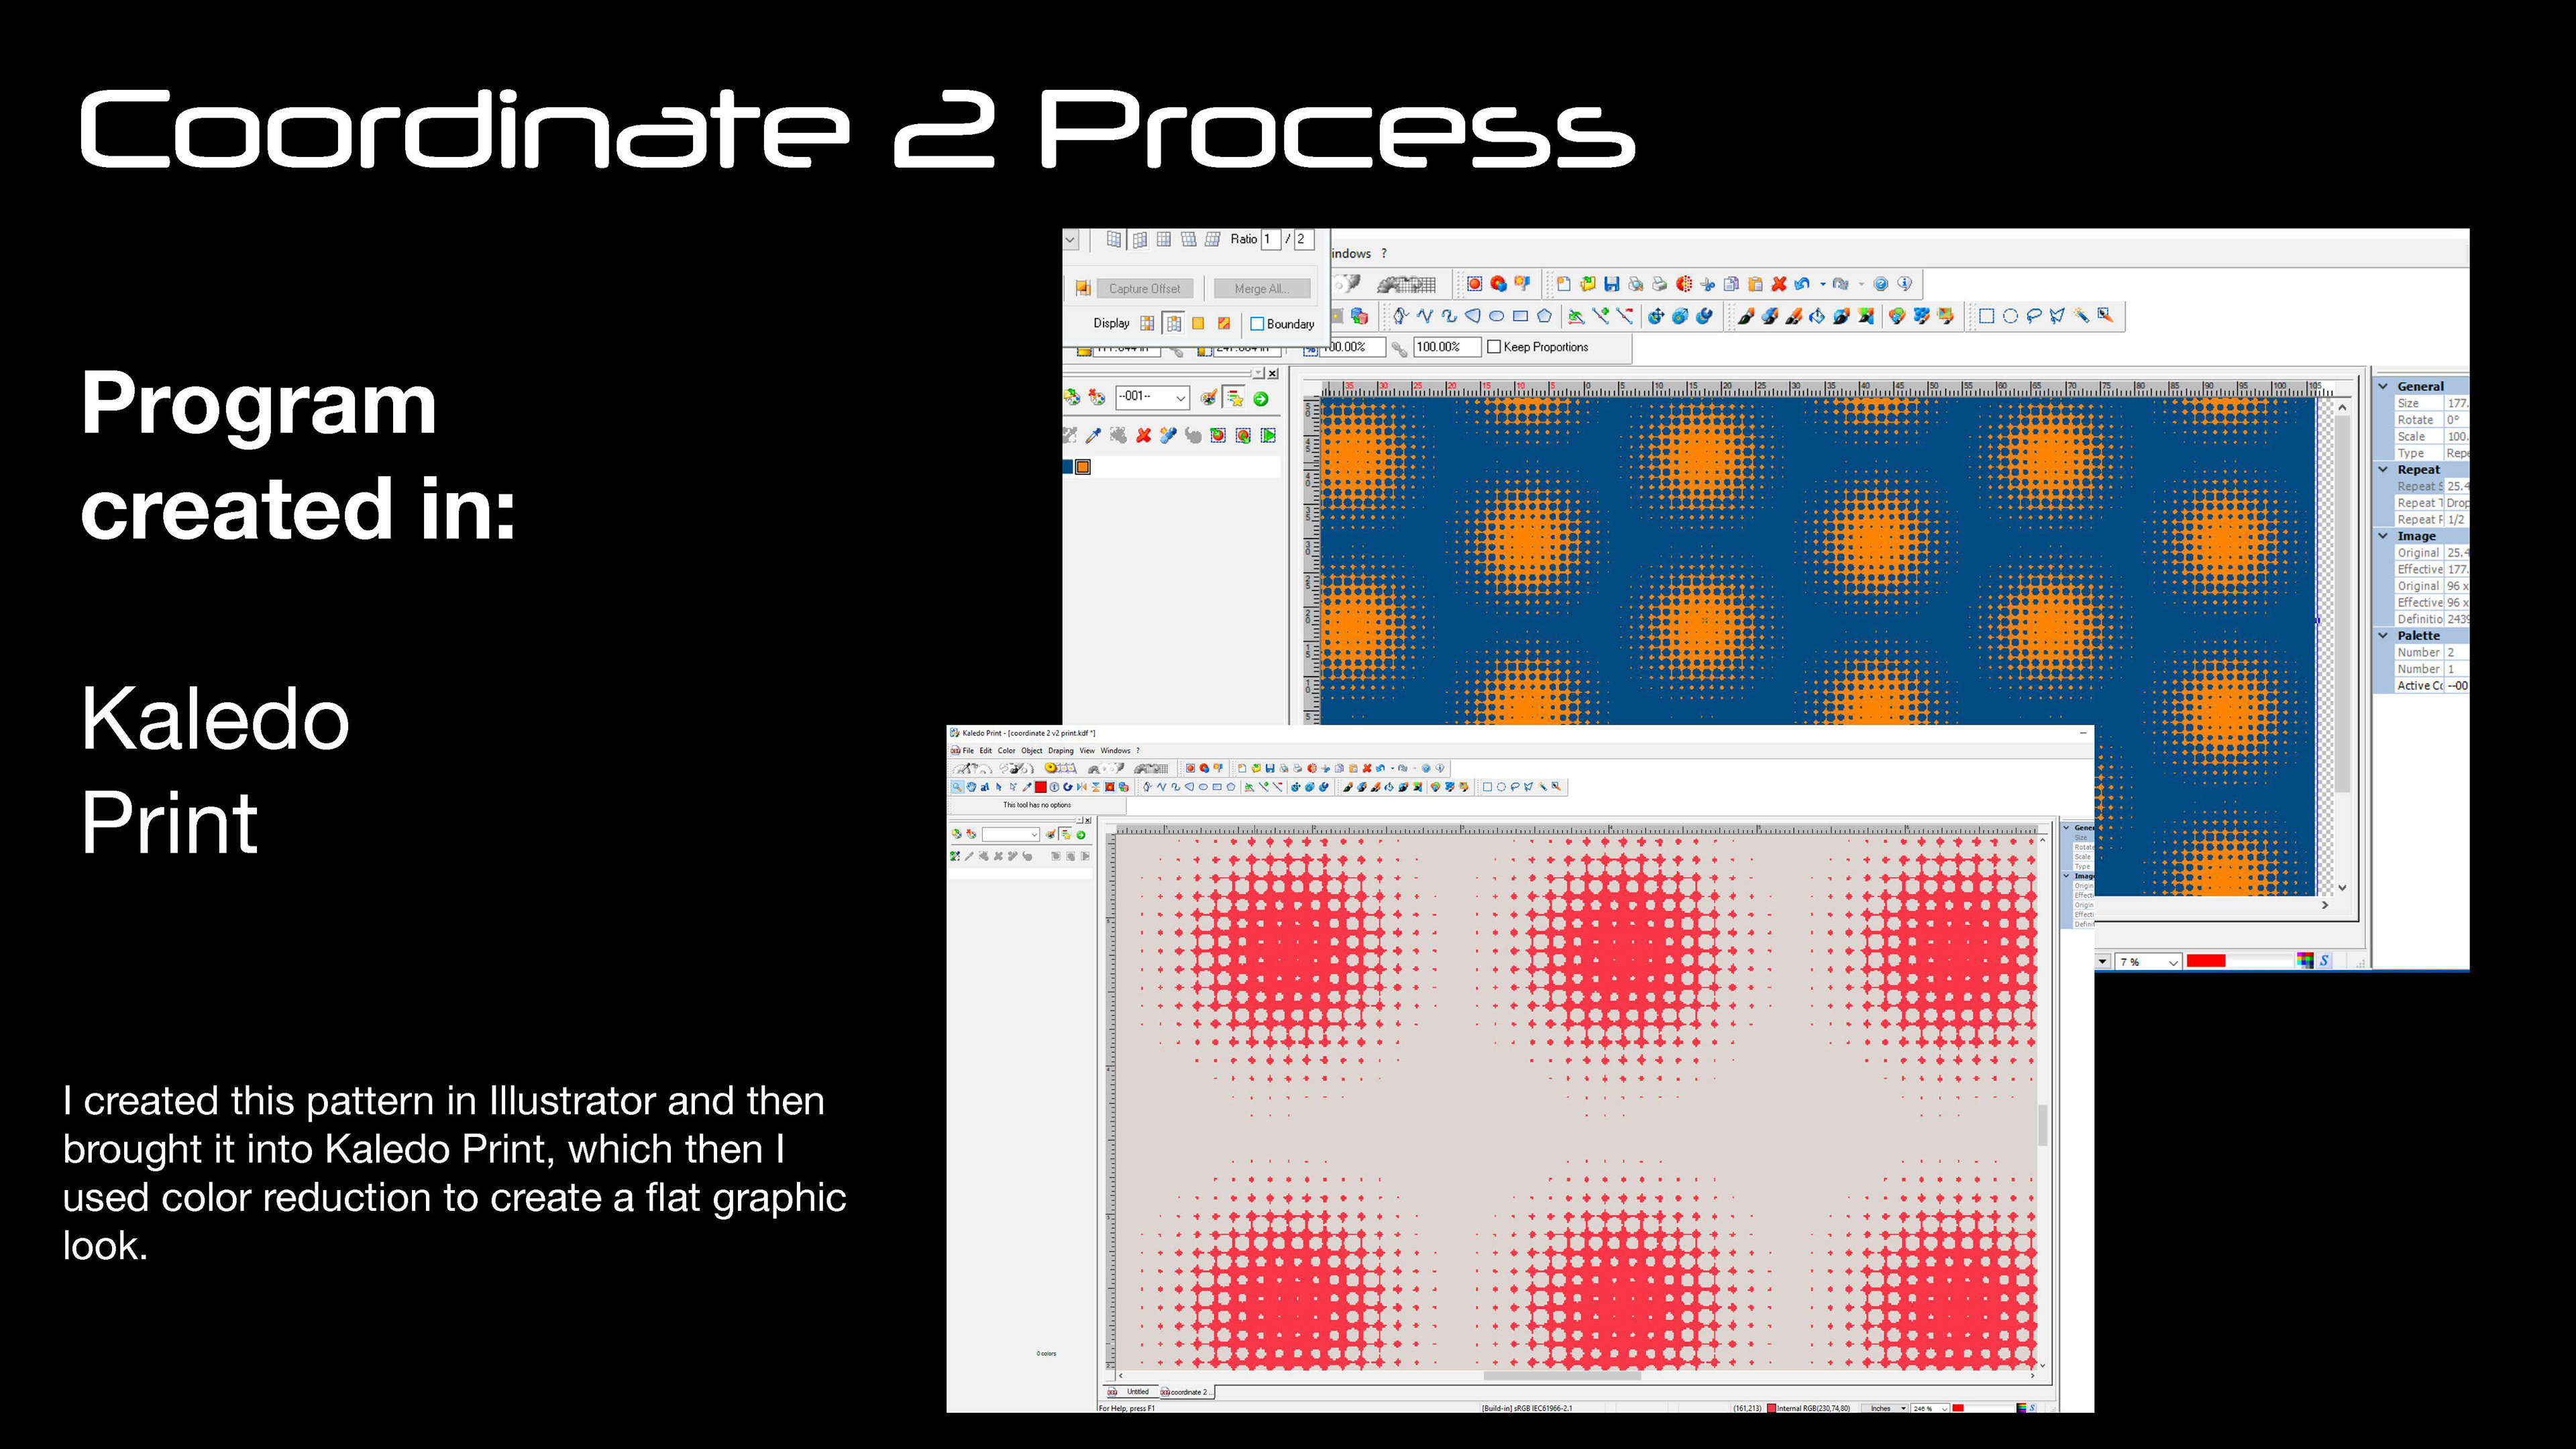Click the orange palette color swatch
The height and width of the screenshot is (1449, 2576).
[1083, 467]
